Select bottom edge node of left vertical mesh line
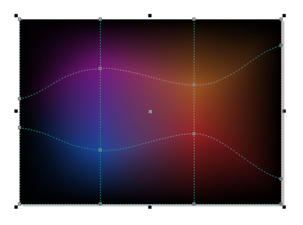Image resolution: width=303 pixels, height=225 pixels. click(100, 204)
